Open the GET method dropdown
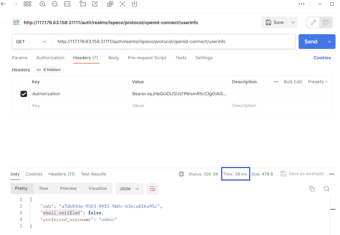 [x=32, y=42]
